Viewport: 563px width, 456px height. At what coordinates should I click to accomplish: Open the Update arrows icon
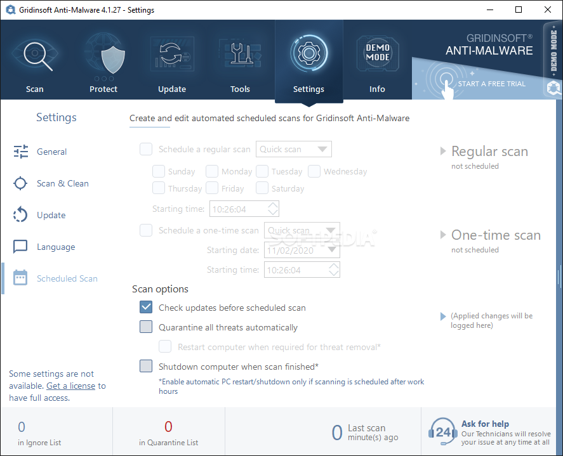[172, 55]
